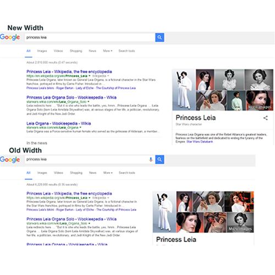Open News tab in Old Width results
The height and width of the screenshot is (275, 275).
point(93,173)
